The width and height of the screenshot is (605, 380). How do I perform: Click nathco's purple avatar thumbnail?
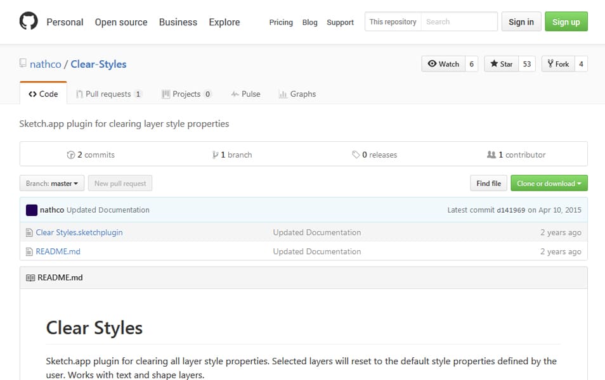[32, 210]
